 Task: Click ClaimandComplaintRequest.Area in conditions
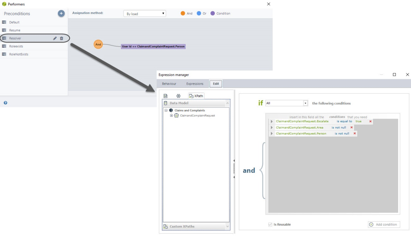(x=300, y=127)
